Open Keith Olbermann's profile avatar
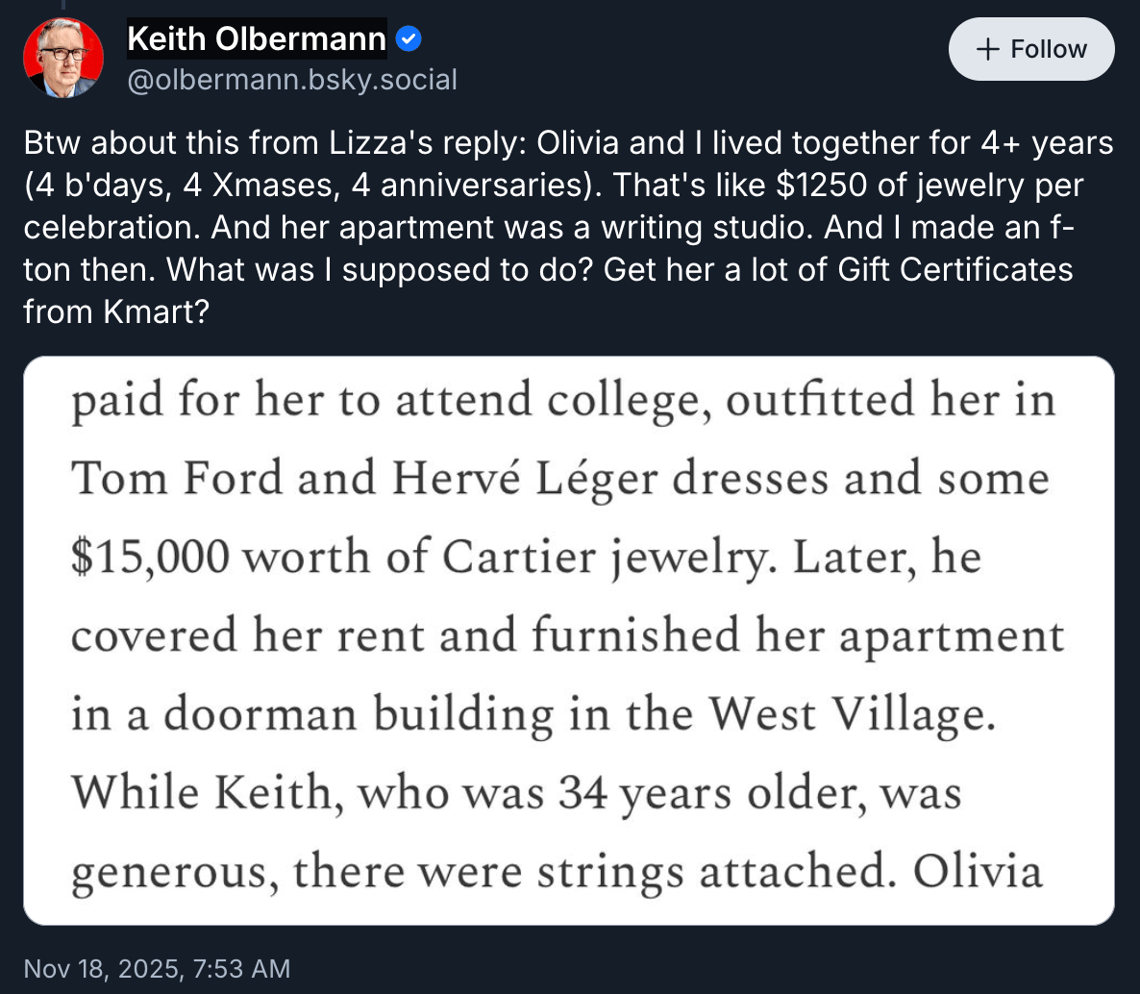 click(63, 58)
